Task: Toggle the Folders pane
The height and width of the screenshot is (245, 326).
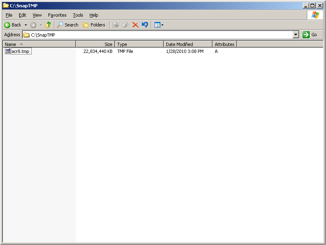Action: (x=94, y=25)
